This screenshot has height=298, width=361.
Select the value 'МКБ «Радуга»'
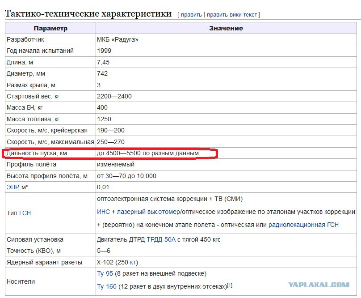(x=118, y=39)
